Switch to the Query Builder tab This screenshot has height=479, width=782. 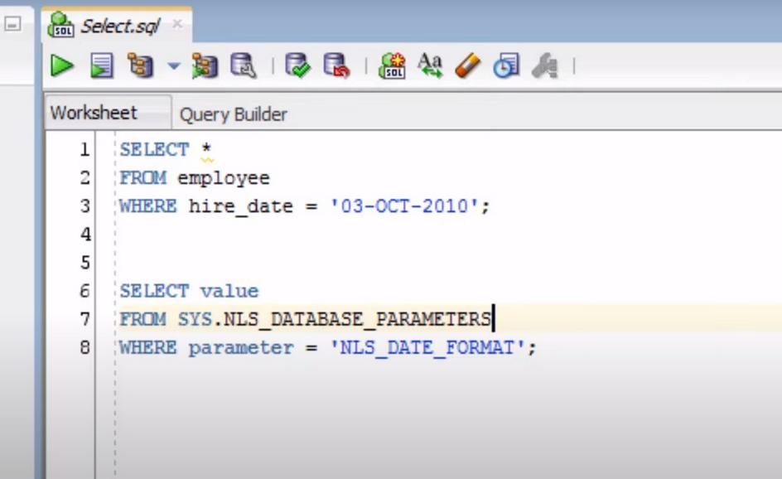pyautogui.click(x=232, y=114)
